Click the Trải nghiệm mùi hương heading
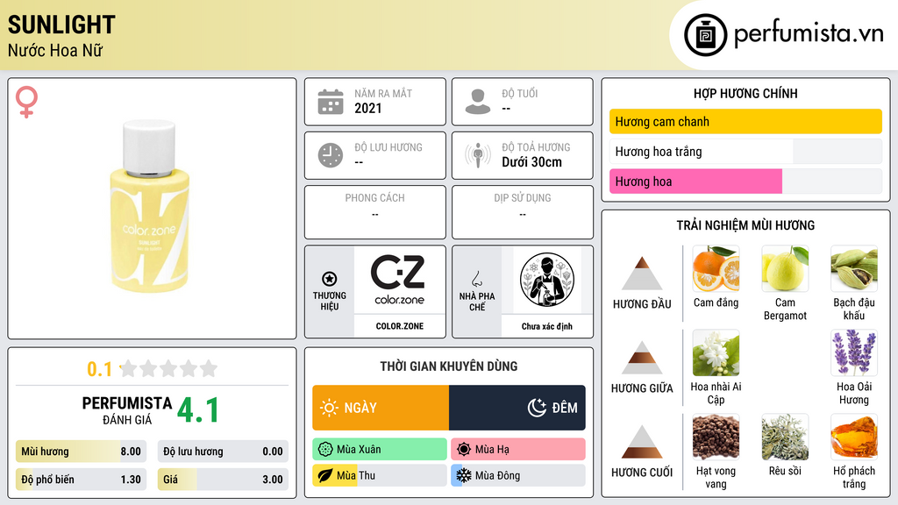The height and width of the screenshot is (505, 898). (x=745, y=225)
